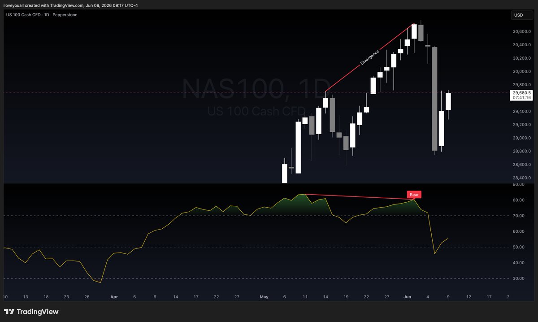Click the RSI 30.00 scale label
This screenshot has height=322, width=538.
pyautogui.click(x=519, y=278)
